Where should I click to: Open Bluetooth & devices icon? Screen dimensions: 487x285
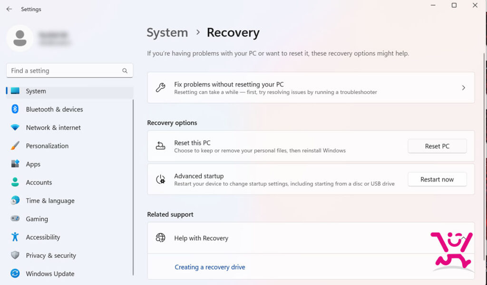point(15,109)
